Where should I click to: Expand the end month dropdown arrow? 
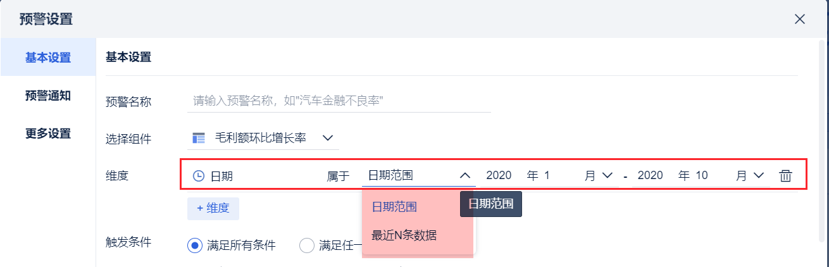click(759, 175)
